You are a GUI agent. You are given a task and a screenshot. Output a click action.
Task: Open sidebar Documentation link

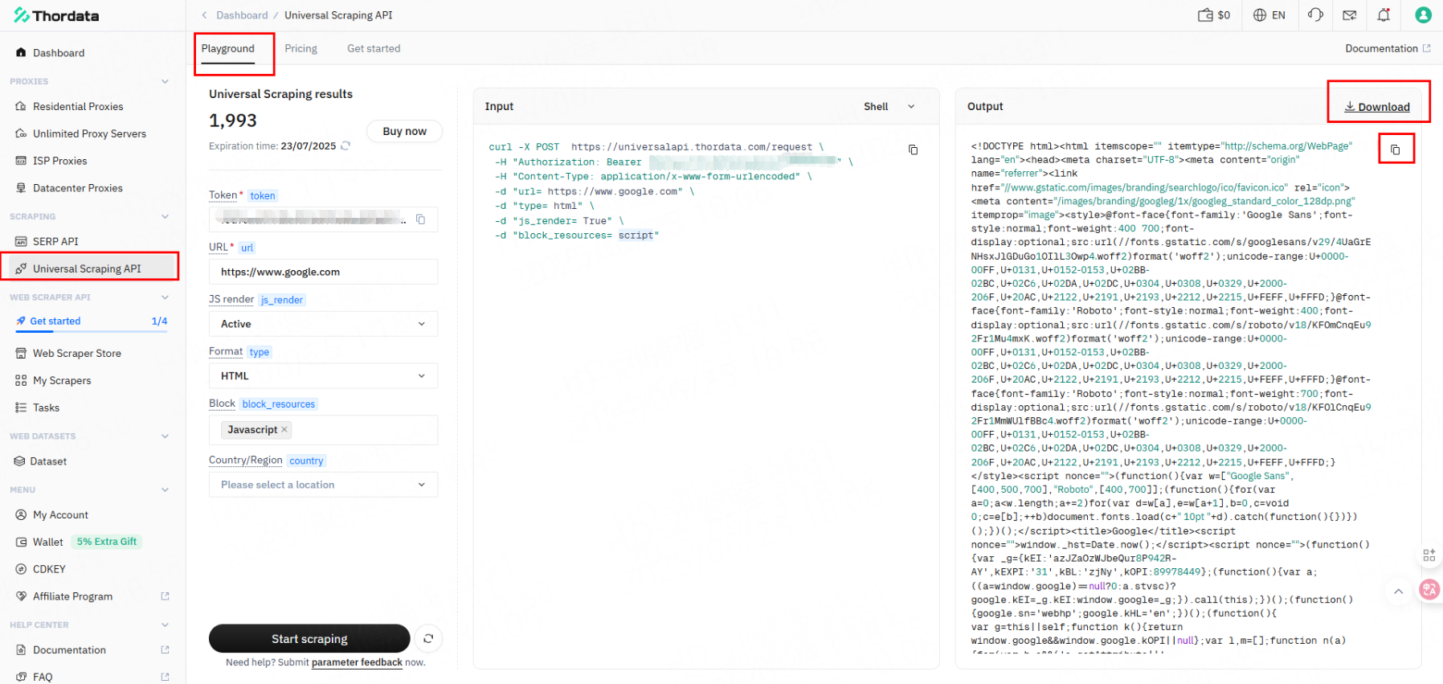point(92,650)
